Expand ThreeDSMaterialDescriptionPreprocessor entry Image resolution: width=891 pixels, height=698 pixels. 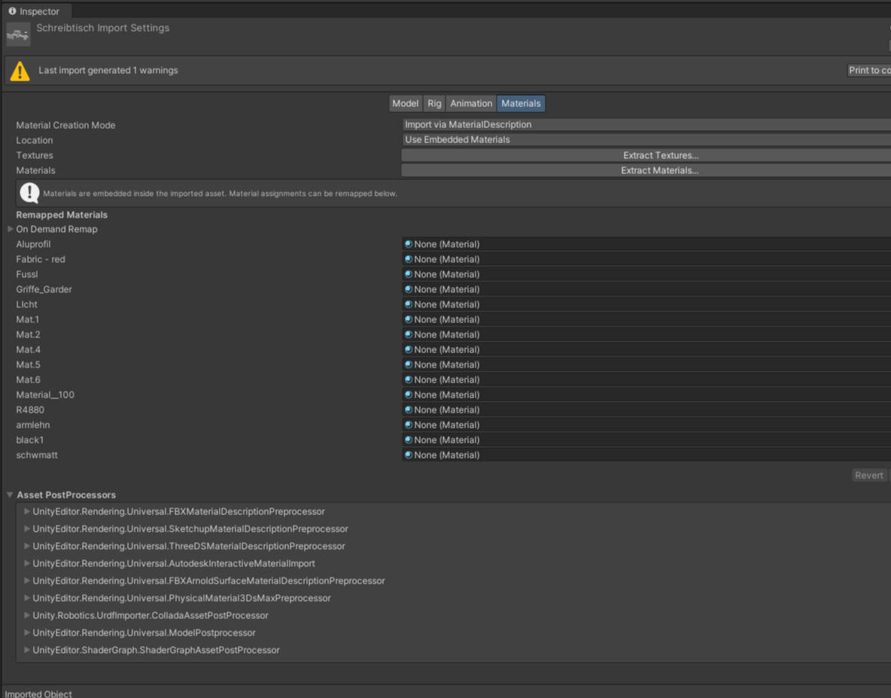tap(26, 546)
